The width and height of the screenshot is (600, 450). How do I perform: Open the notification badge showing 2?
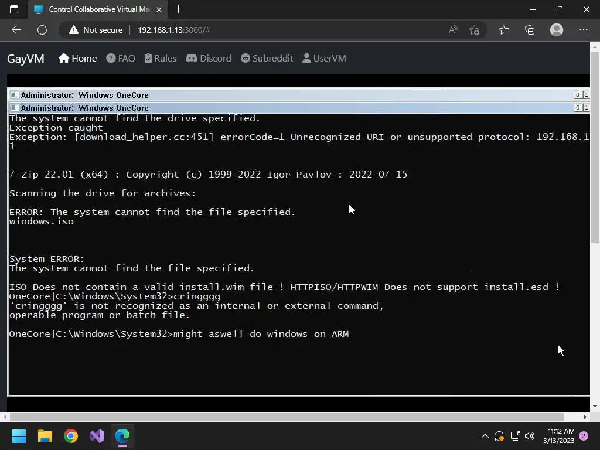[x=584, y=436]
